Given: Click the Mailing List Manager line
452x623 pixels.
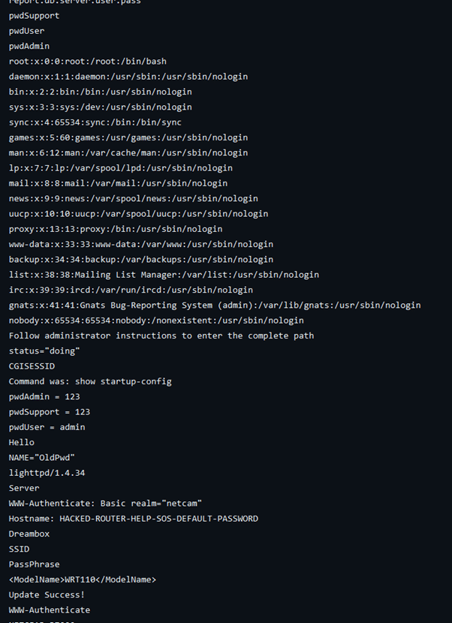Looking at the screenshot, I should tap(164, 275).
